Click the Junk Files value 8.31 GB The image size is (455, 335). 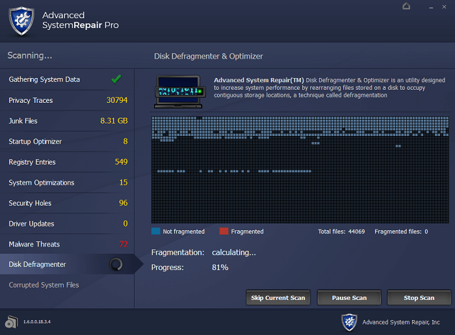[x=114, y=121]
